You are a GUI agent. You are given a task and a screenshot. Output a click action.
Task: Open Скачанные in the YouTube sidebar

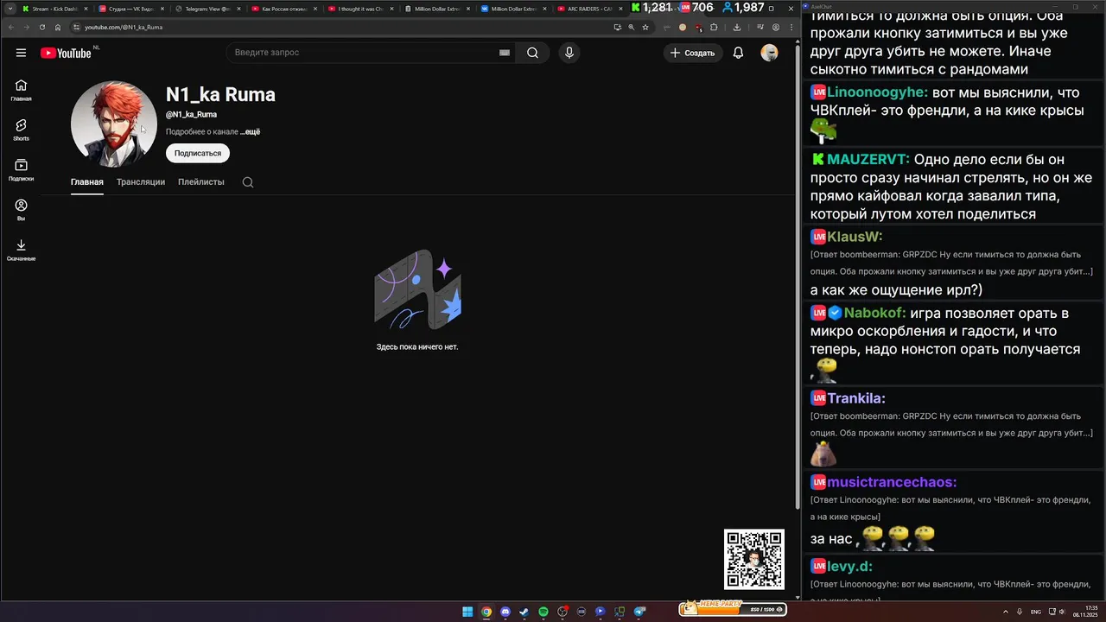coord(21,251)
